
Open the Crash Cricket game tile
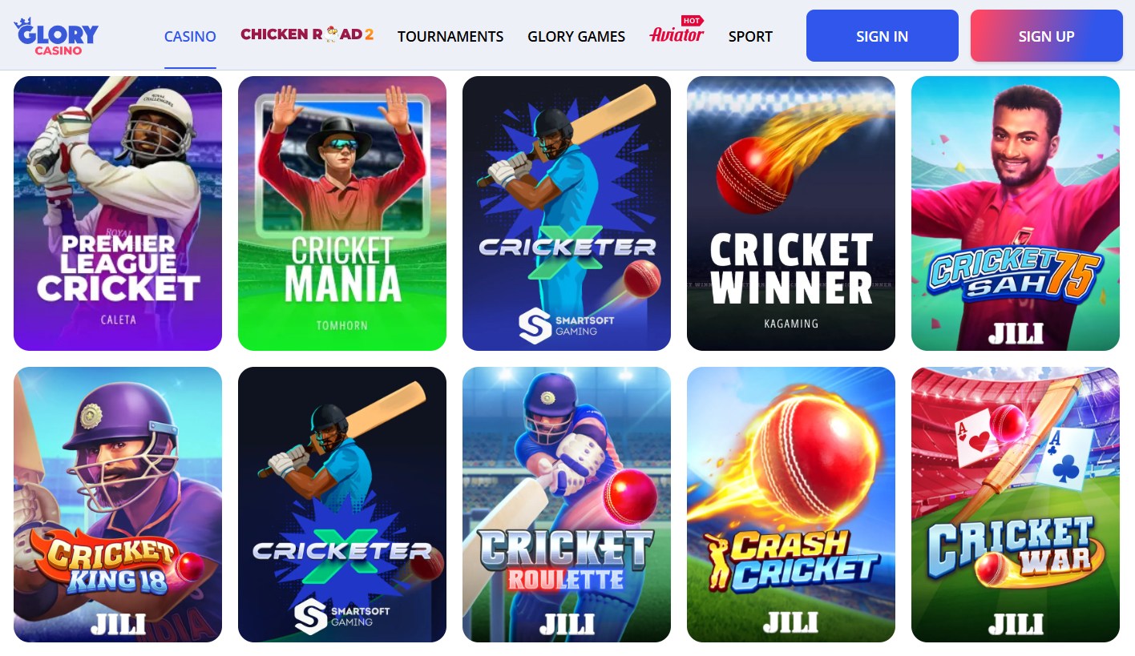tap(791, 505)
